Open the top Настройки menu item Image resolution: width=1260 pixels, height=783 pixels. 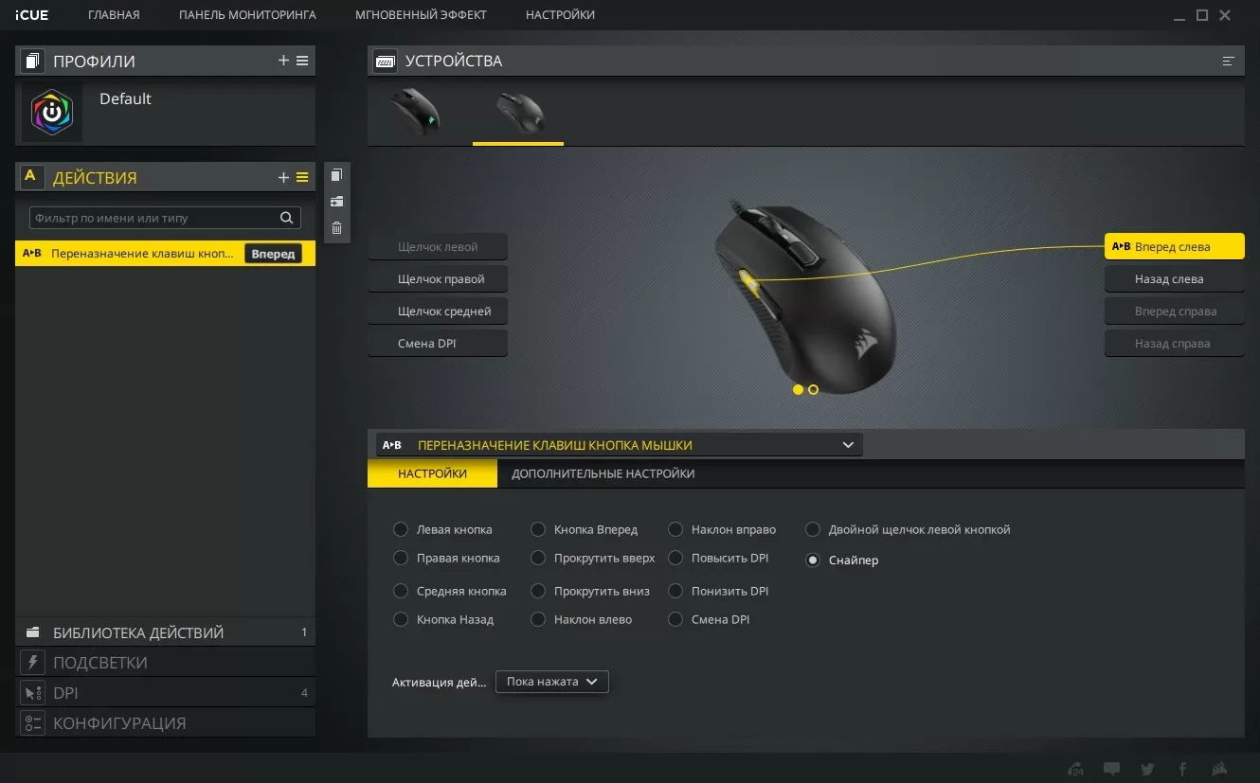pyautogui.click(x=560, y=15)
